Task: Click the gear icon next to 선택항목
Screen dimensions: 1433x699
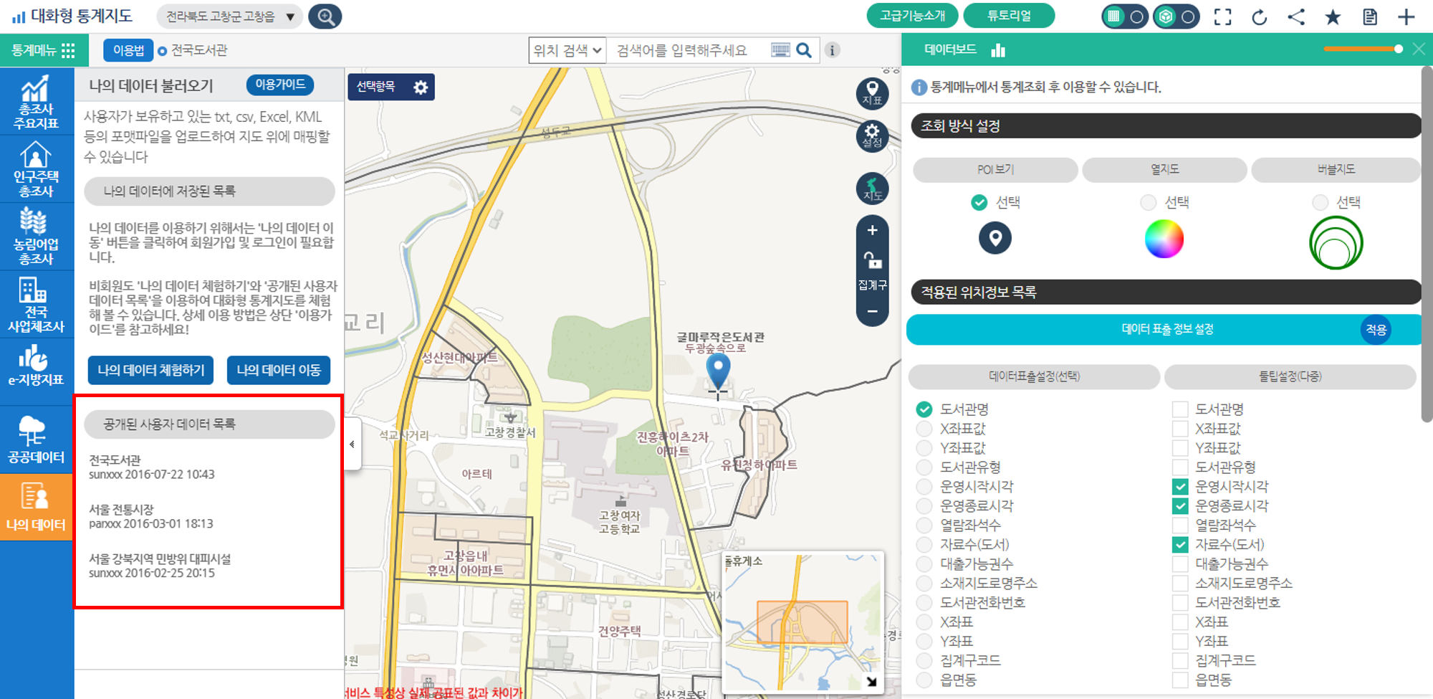Action: (421, 87)
